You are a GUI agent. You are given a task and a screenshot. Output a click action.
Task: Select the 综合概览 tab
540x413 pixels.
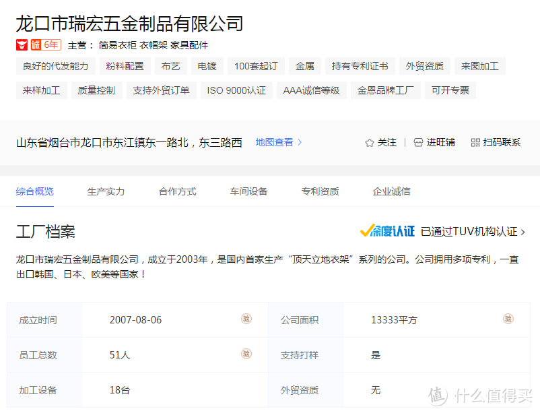point(34,191)
